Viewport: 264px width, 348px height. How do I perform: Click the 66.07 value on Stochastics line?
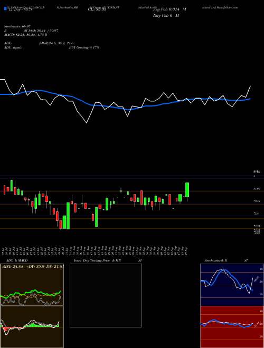point(257,278)
